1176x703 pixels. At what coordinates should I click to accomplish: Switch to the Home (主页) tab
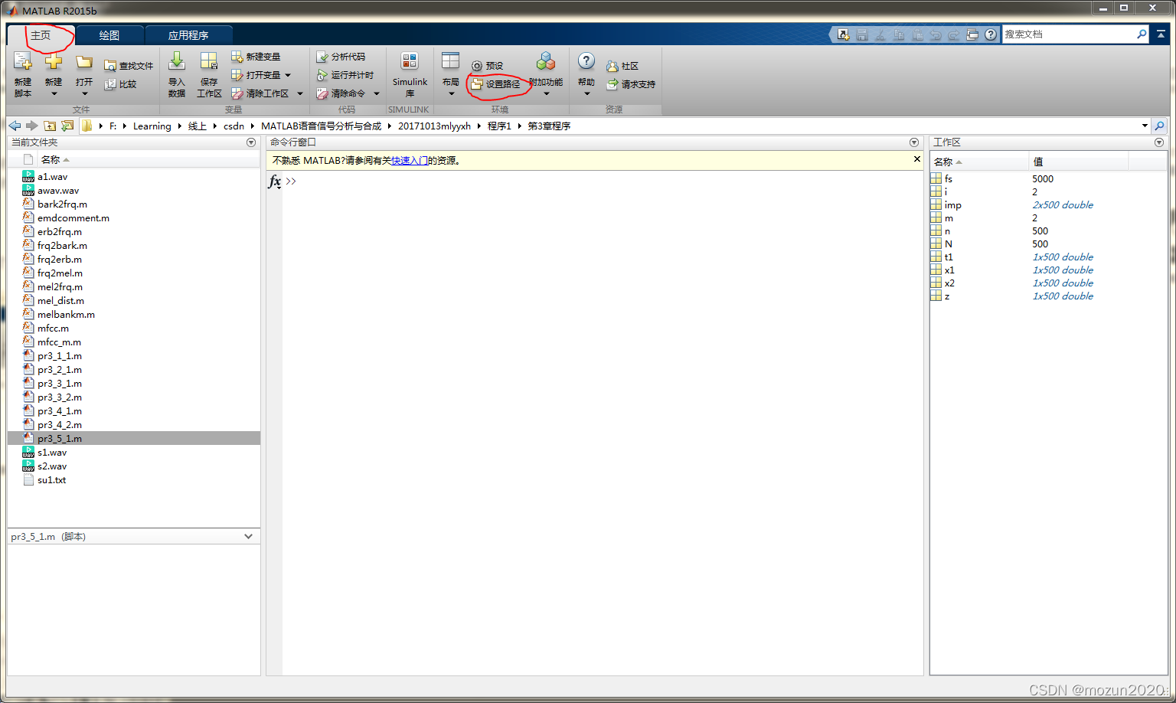click(41, 35)
